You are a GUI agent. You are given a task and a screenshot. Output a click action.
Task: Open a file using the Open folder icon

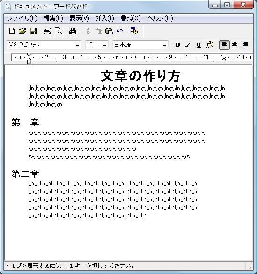pyautogui.click(x=22, y=31)
